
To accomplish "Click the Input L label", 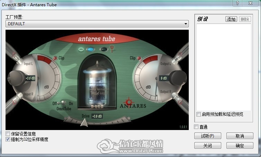I will pos(28,64).
